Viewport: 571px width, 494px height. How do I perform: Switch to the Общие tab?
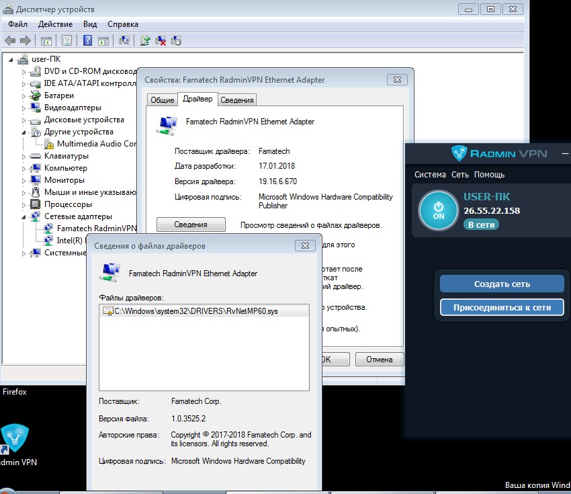tap(163, 100)
